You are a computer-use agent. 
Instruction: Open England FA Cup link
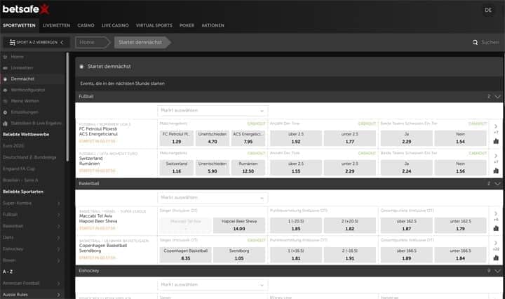tap(19, 169)
